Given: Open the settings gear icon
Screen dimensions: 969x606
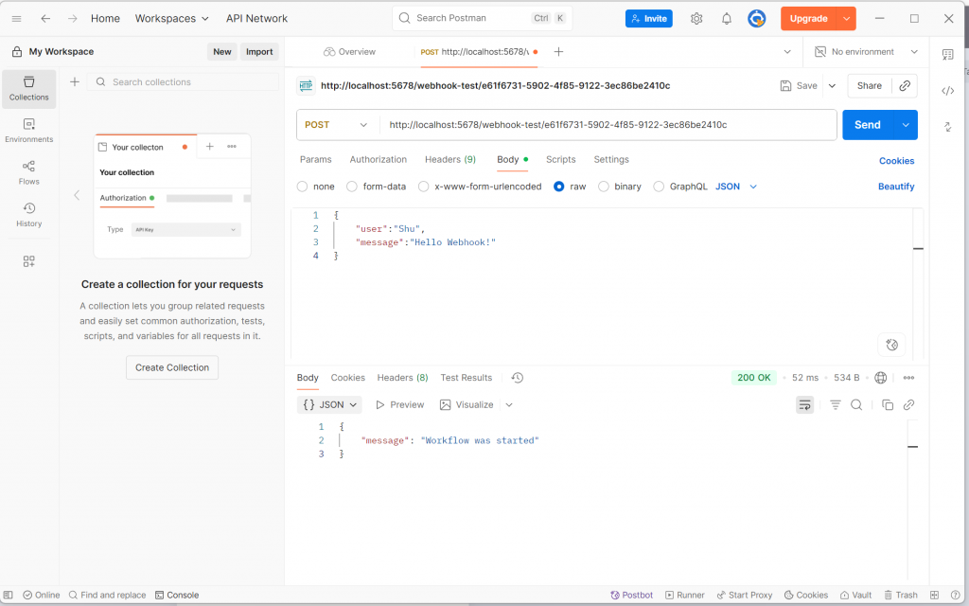Looking at the screenshot, I should point(696,19).
